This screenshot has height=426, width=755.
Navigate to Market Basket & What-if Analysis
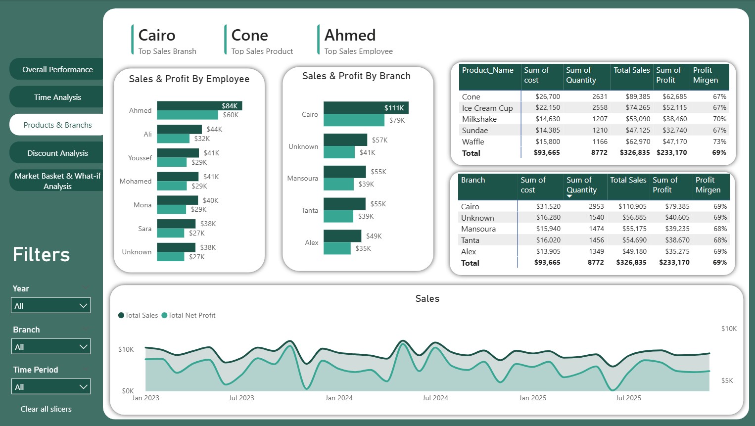pyautogui.click(x=57, y=181)
